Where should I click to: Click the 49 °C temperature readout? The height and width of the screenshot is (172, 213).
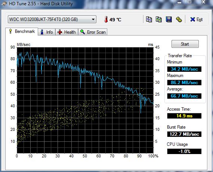[115, 20]
